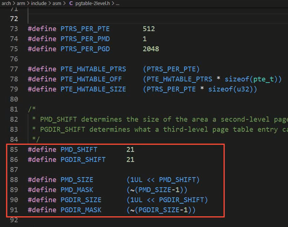Expand the 'asm' breadcrumb segment
Screen dimensions: 288x227
57,3
